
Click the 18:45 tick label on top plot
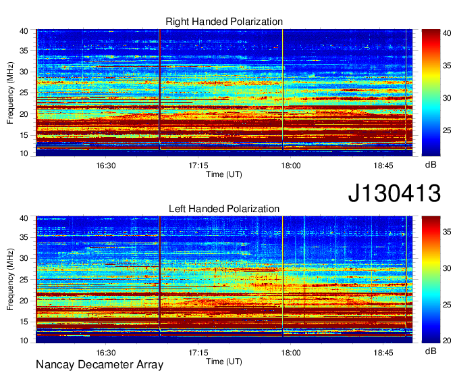(x=383, y=166)
